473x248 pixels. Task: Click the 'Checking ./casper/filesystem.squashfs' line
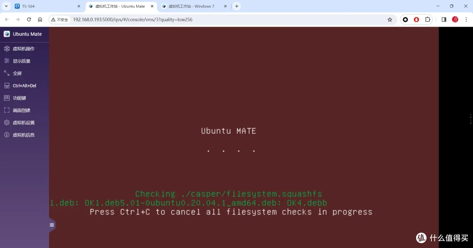228,194
